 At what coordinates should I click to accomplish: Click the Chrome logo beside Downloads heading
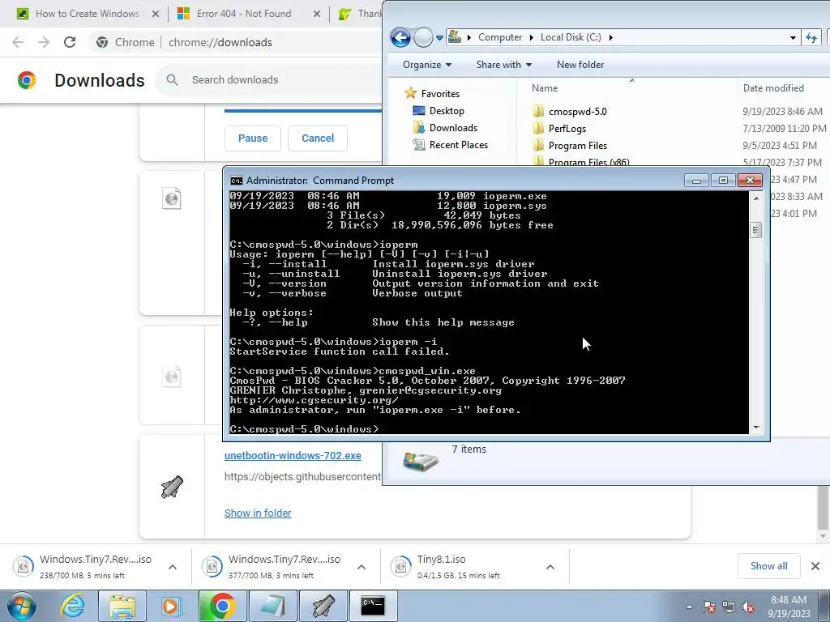tap(27, 80)
